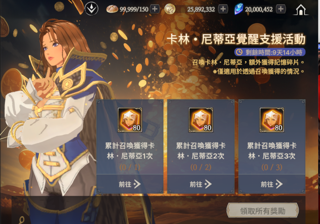
Task: Tap the emblem dropdown icon at top
Action: tap(92, 9)
